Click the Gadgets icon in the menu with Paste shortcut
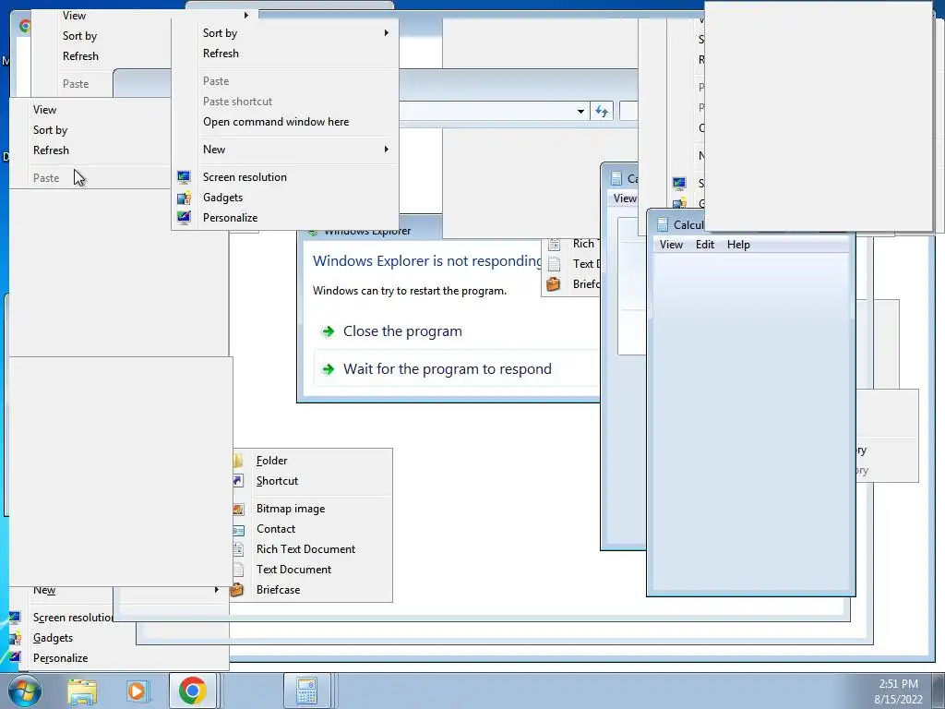This screenshot has width=945, height=709. coord(184,198)
